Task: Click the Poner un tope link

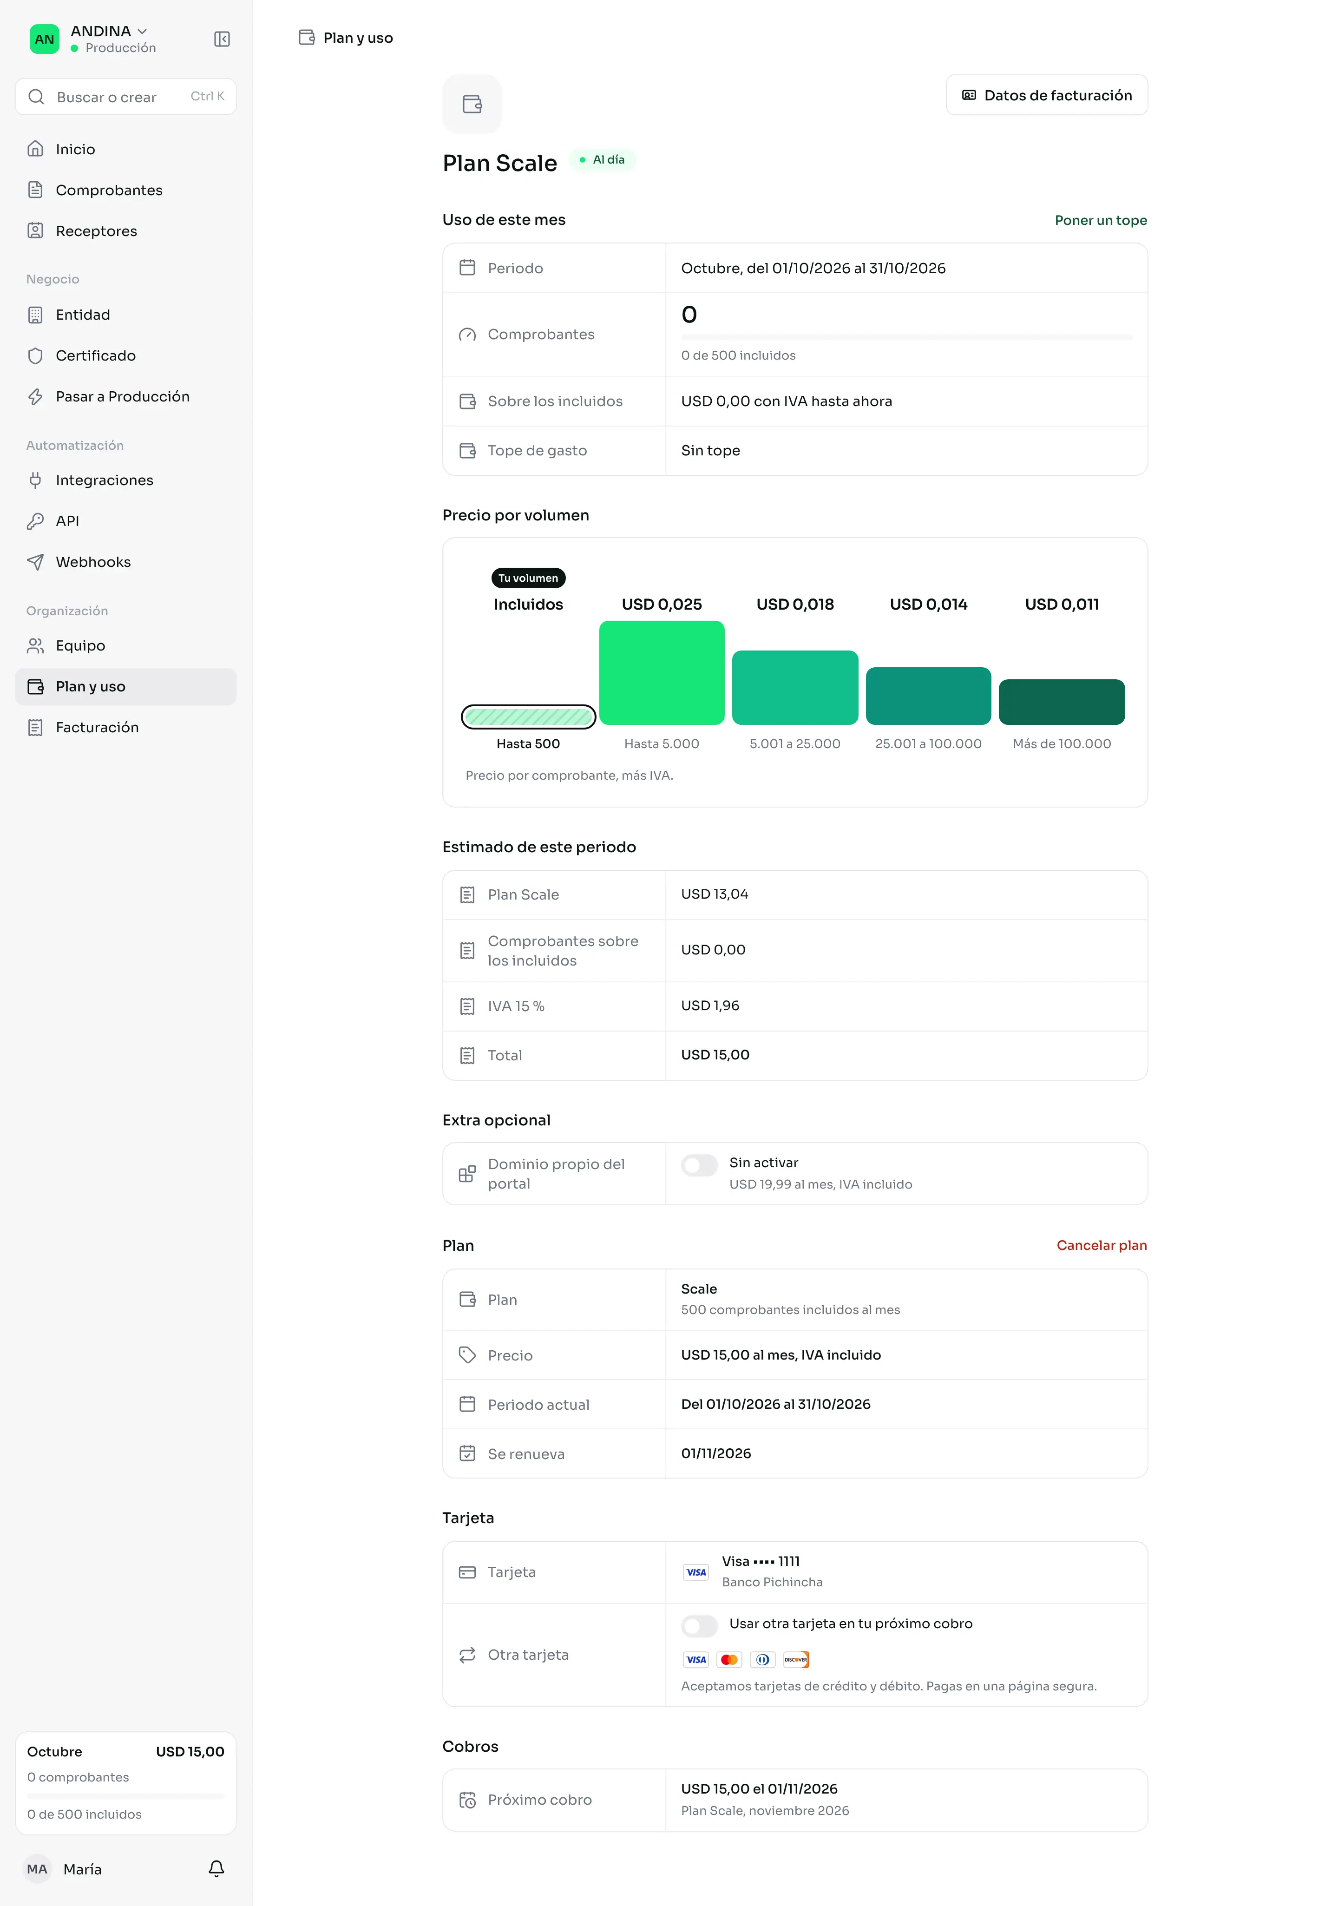Action: click(1101, 220)
